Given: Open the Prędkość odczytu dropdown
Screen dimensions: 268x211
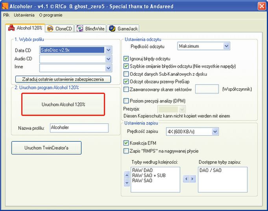Looking at the screenshot, I should (x=226, y=46).
